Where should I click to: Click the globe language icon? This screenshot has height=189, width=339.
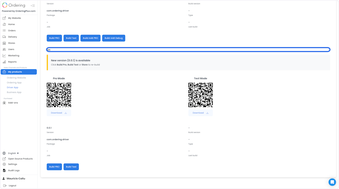(4, 153)
